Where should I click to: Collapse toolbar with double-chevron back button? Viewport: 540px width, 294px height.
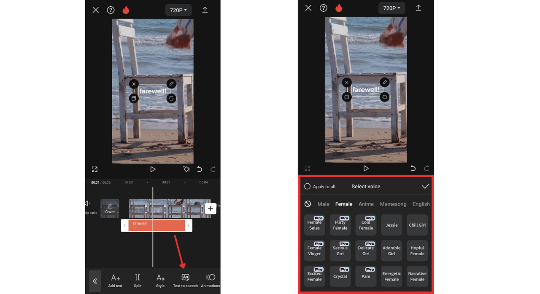(x=95, y=281)
